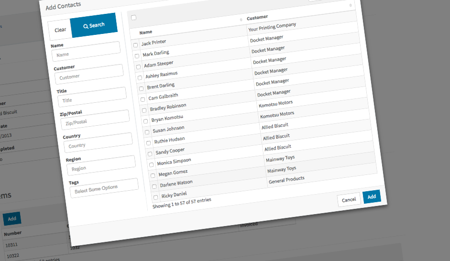This screenshot has height=261, width=450.
Task: Check the box for Bryan Komotsu
Action: pos(145,121)
